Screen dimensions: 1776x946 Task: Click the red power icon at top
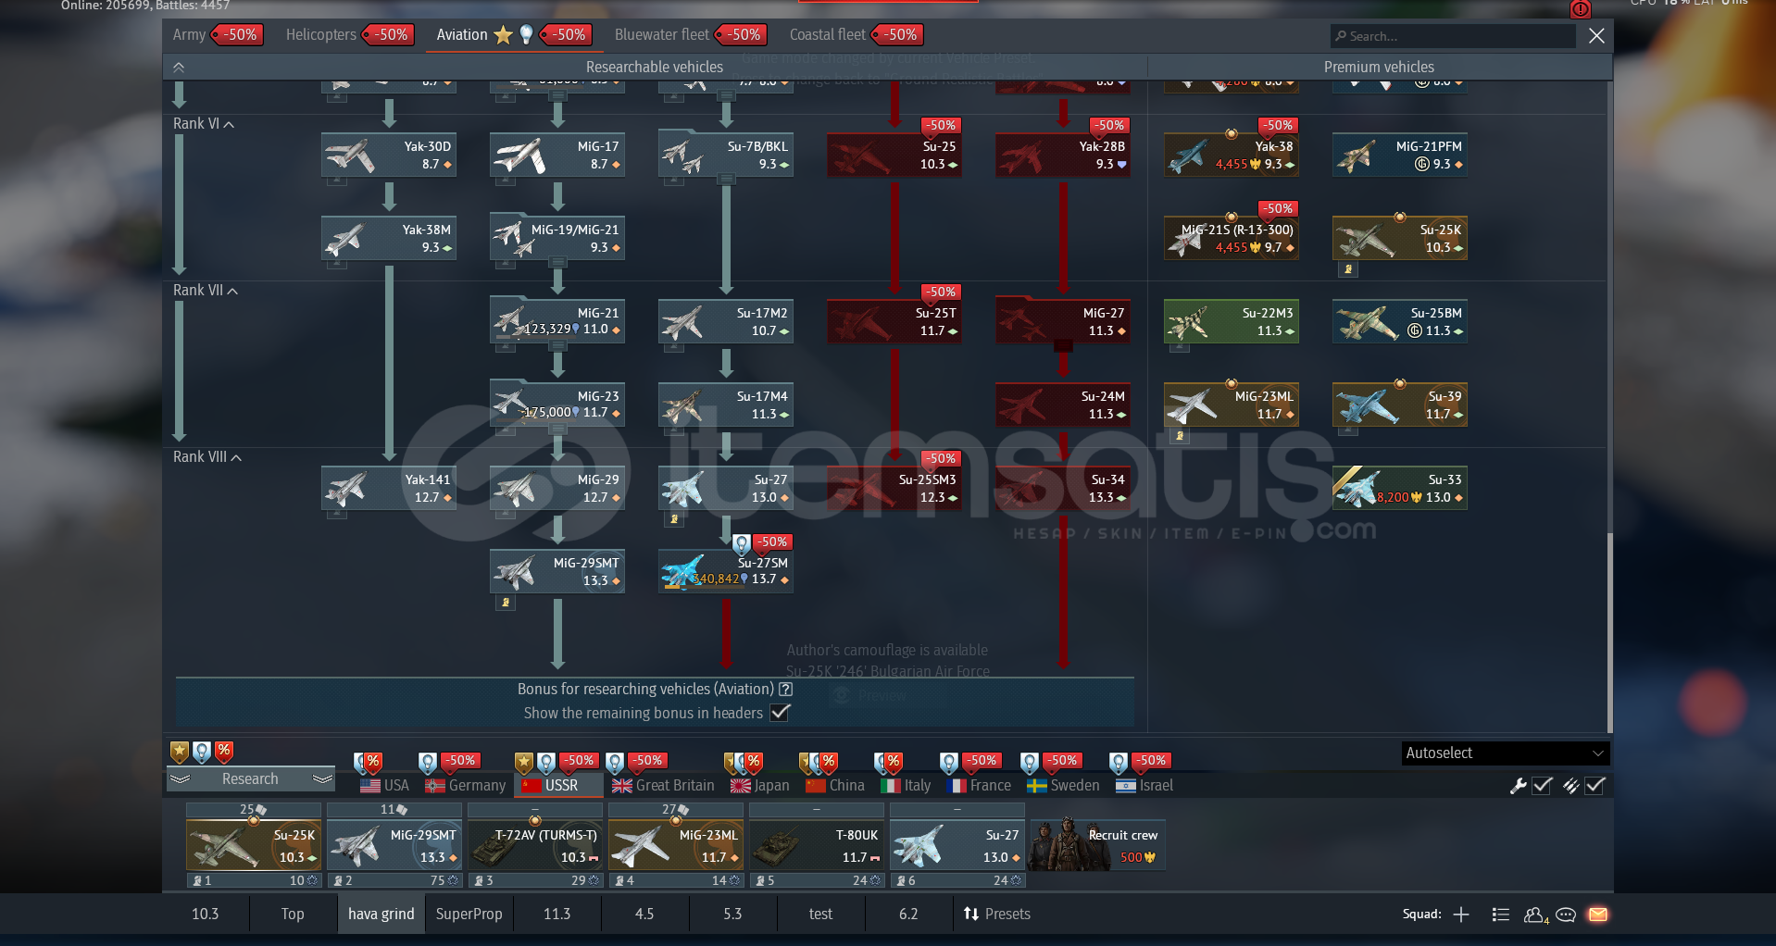coord(1581,9)
